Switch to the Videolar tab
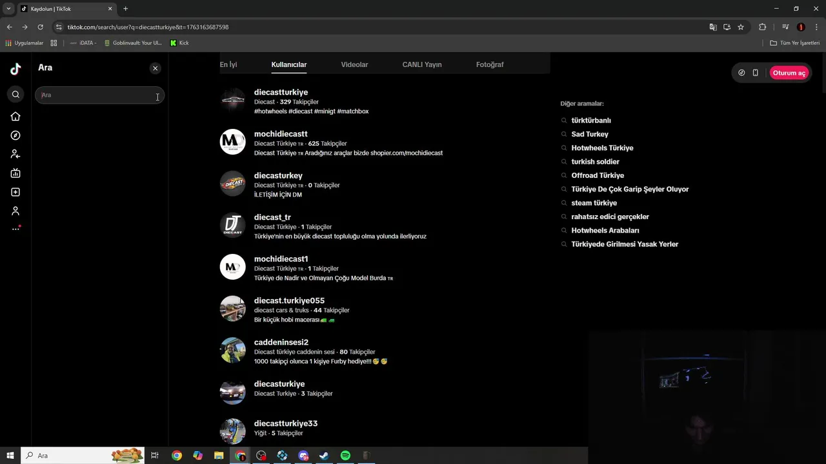 tap(354, 64)
